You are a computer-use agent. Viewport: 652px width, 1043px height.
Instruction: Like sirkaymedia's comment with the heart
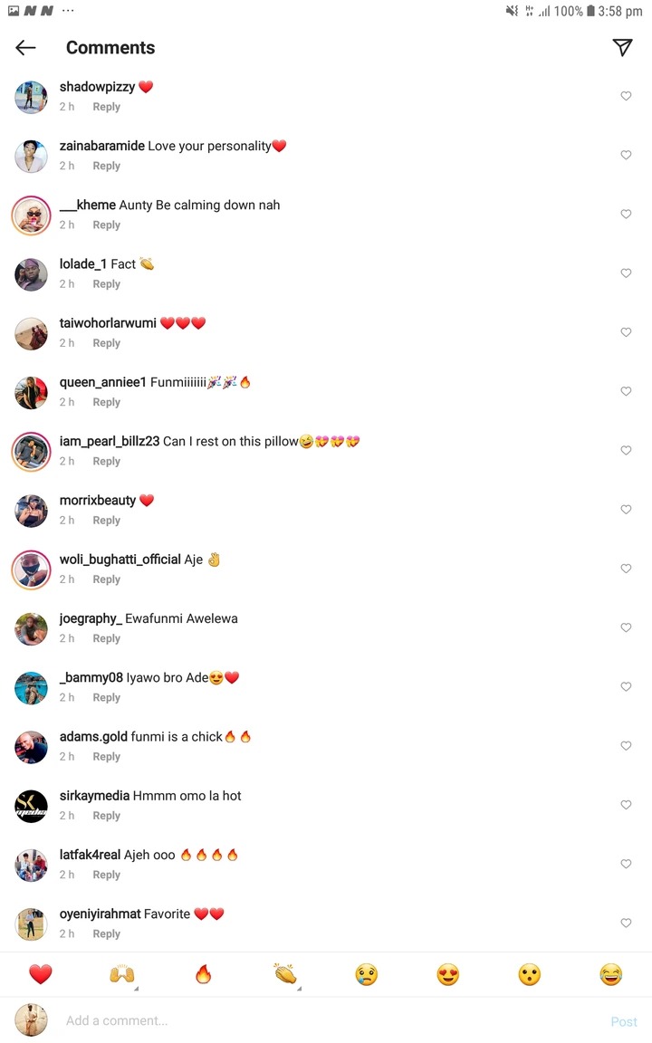point(626,805)
